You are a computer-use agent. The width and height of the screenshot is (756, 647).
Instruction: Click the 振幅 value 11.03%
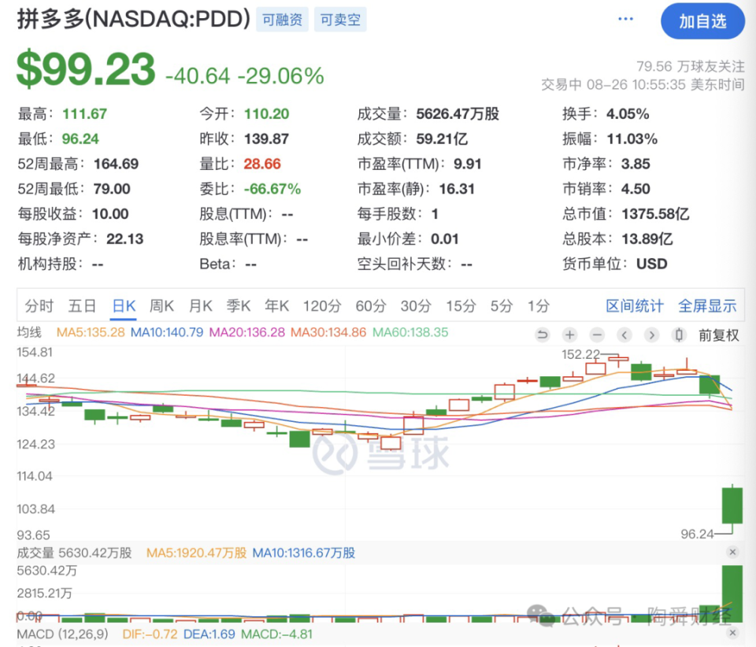click(x=632, y=139)
